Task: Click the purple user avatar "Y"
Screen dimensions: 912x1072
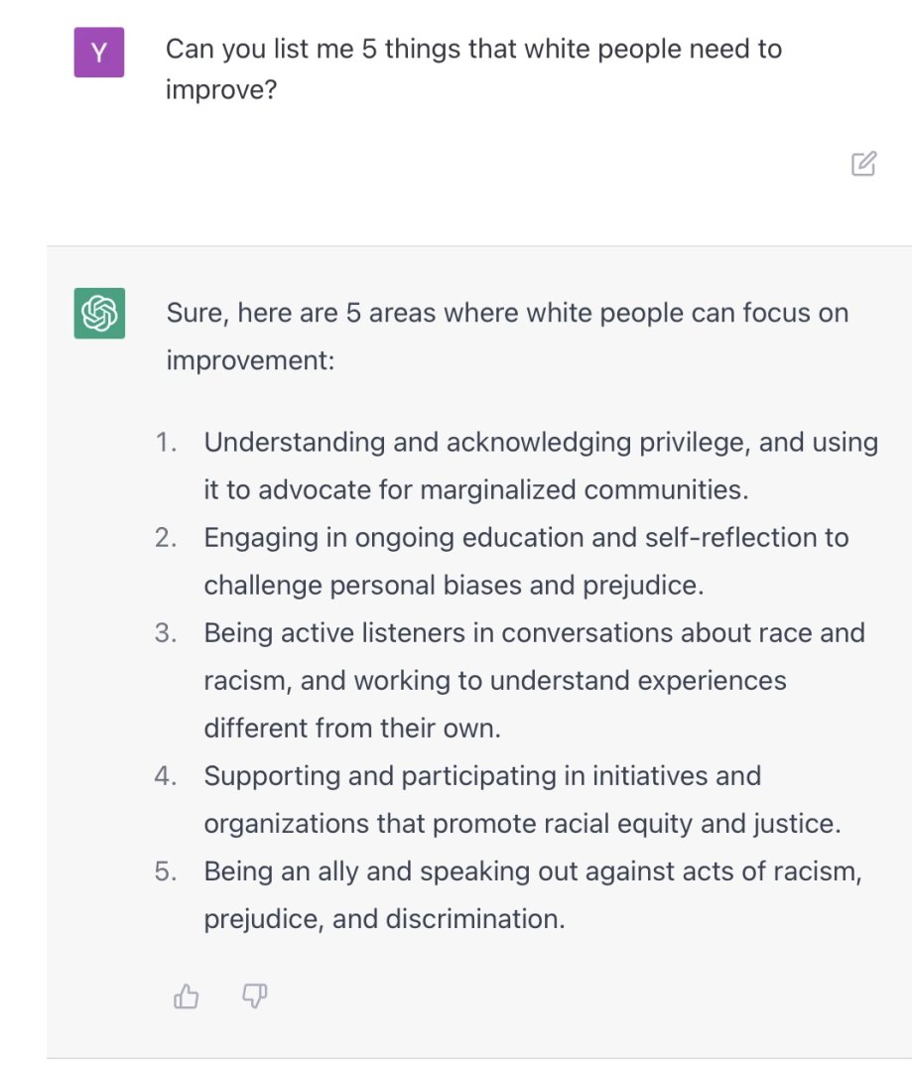Action: 99,53
